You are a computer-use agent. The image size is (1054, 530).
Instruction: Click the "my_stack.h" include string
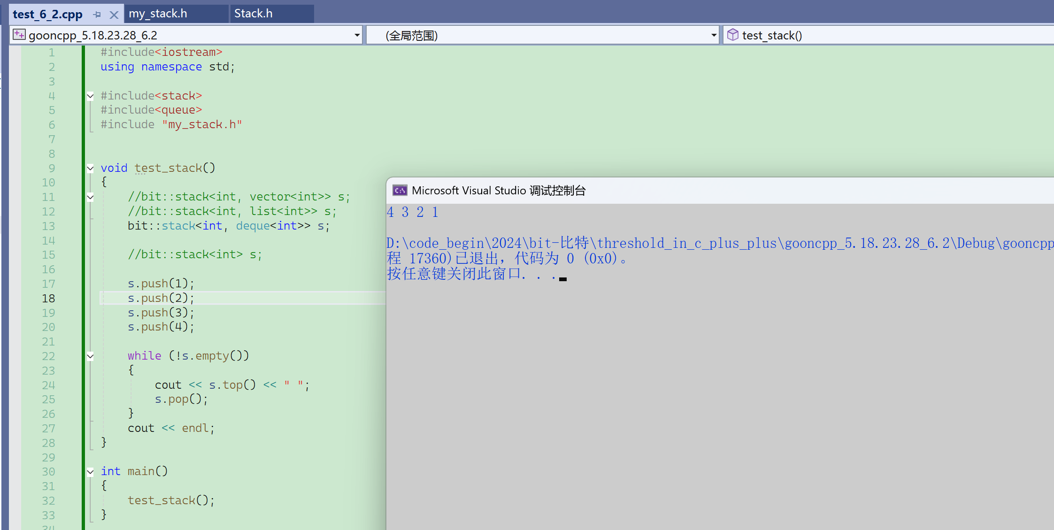click(x=202, y=124)
